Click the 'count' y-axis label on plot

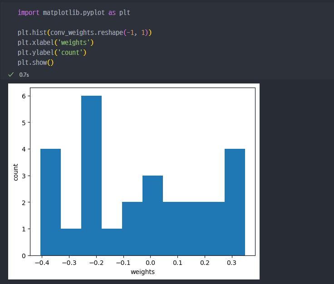point(15,172)
